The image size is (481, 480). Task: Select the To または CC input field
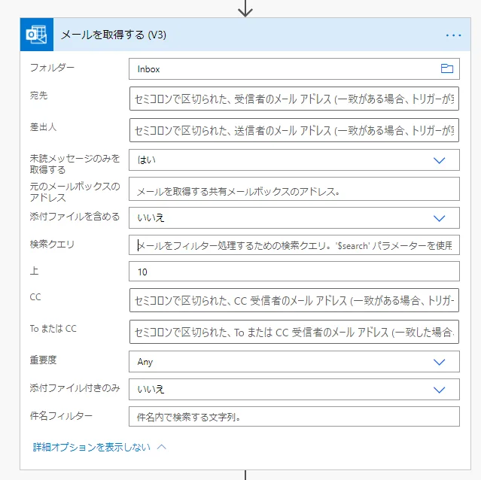294,332
